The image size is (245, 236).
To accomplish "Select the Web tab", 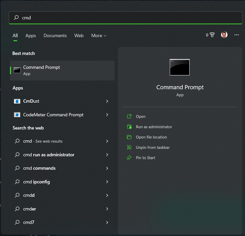I will coord(79,36).
